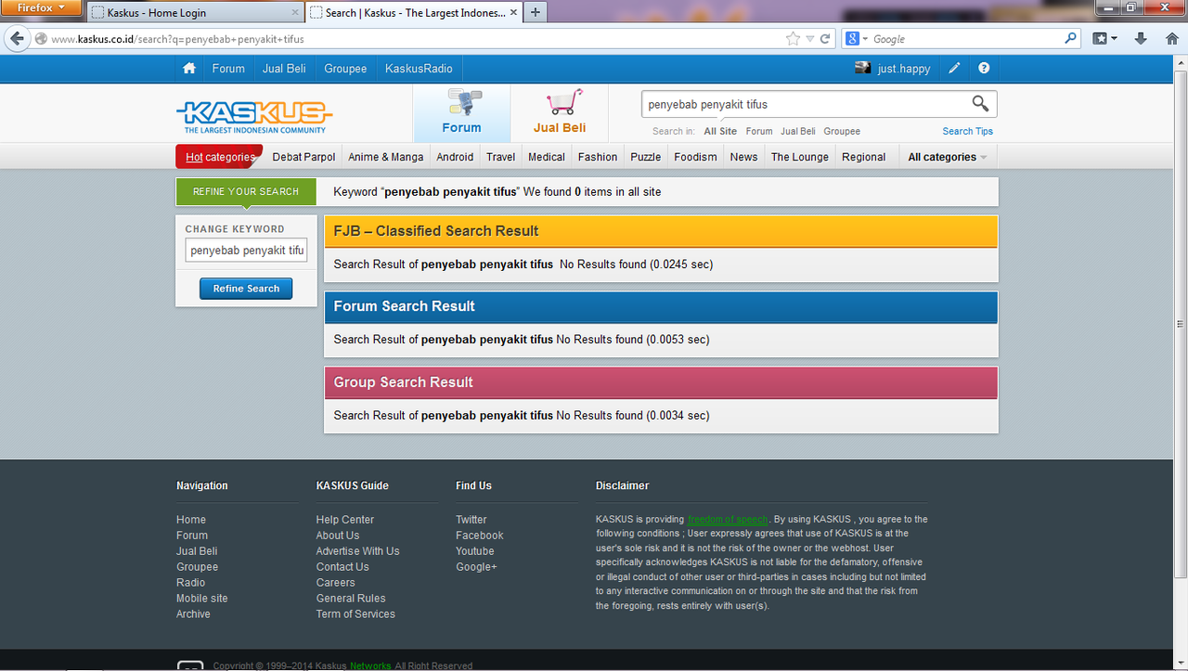The height and width of the screenshot is (671, 1188).
Task: Open the Google search engine selector dropdown
Action: click(x=857, y=39)
